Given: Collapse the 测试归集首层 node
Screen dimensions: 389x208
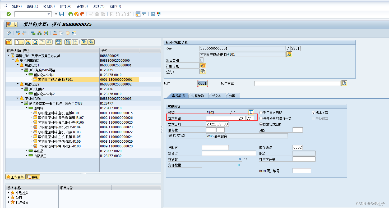Looking at the screenshot, I should (13, 60).
